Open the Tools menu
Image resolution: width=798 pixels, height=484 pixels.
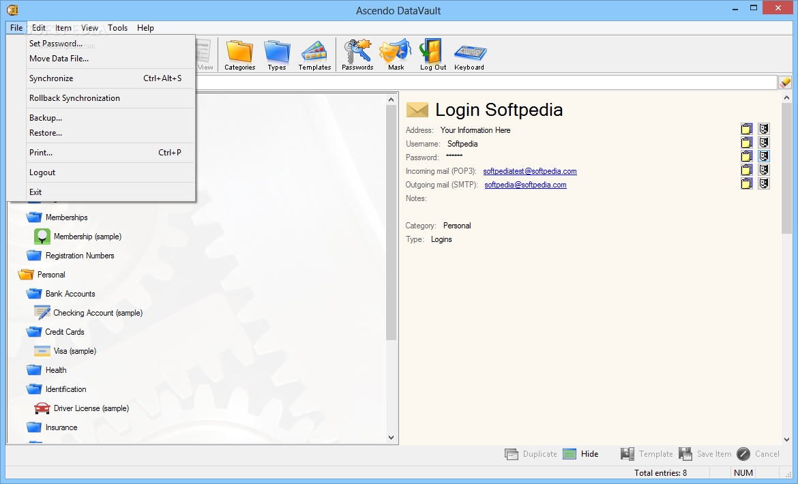[x=117, y=28]
